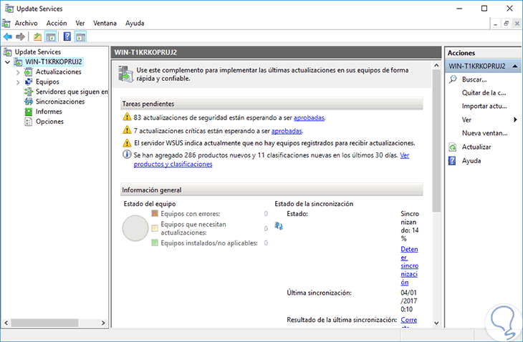Click Actualizar action label
Viewport: 523px width, 342px height.
pyautogui.click(x=476, y=147)
